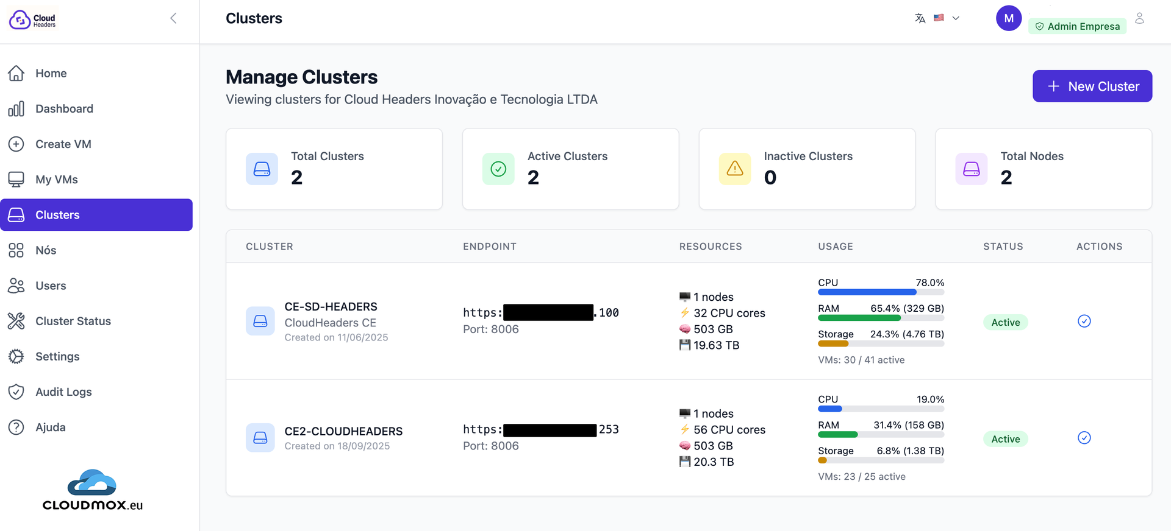Collapse the sidebar with the chevron arrow
This screenshot has width=1171, height=531.
coord(173,18)
